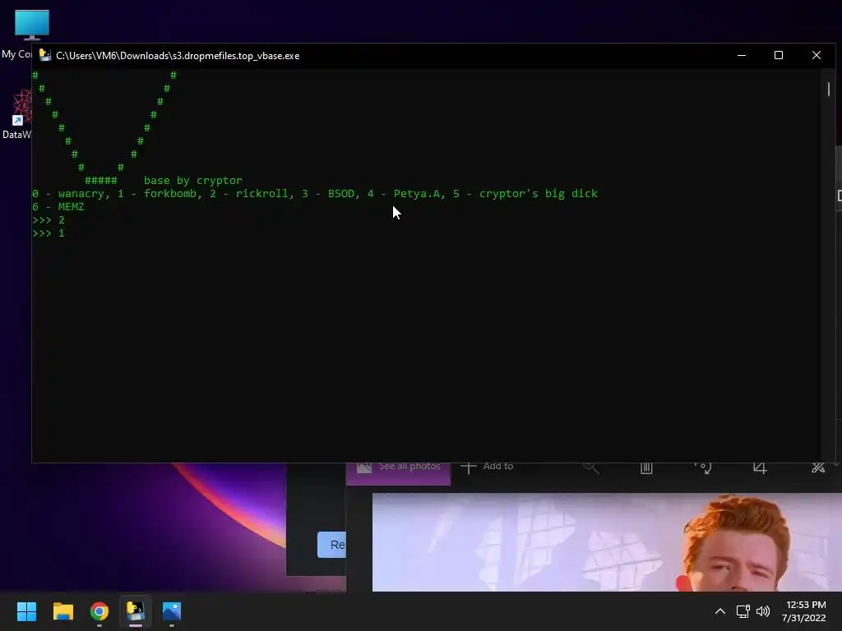Minimize the vbase.exe console window
Screen dimensions: 842x631
coord(742,55)
